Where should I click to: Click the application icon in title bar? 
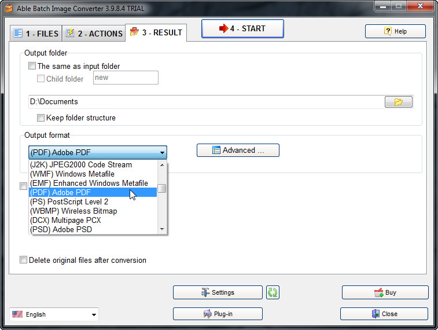(x=9, y=8)
